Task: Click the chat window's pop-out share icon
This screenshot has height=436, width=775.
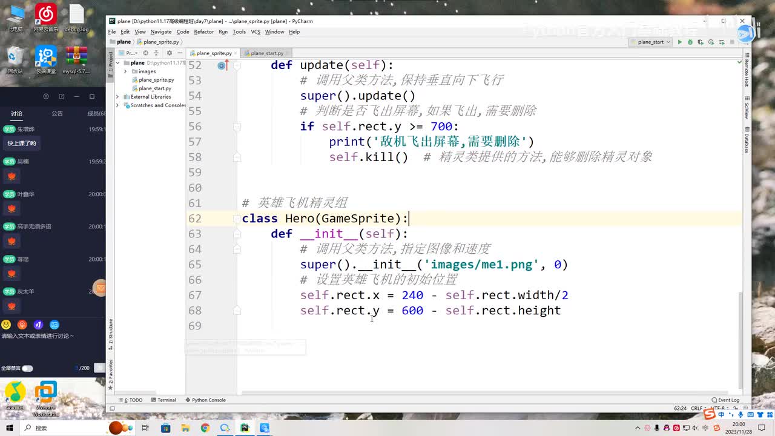Action: point(61,96)
